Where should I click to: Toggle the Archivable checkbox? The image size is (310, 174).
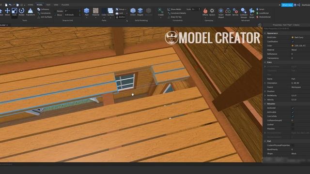(293, 112)
